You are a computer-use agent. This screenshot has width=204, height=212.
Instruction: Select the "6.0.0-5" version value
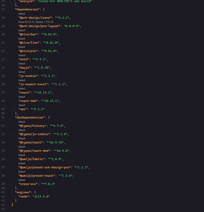(72, 26)
